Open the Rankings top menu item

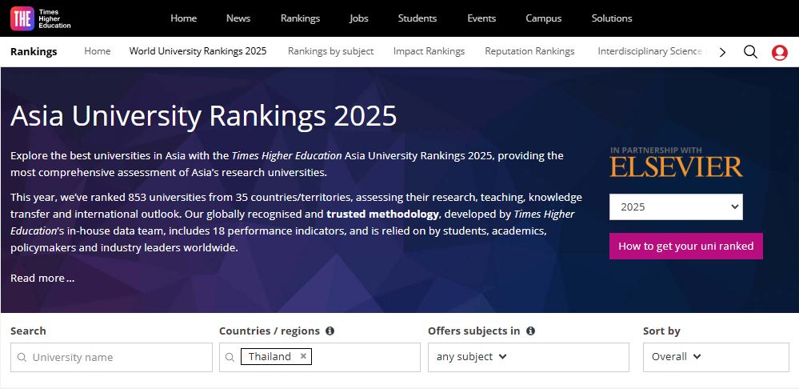pyautogui.click(x=300, y=18)
